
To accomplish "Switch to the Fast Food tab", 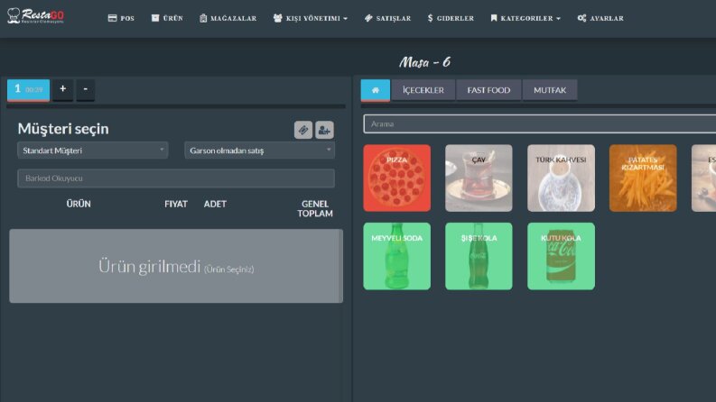I will pos(488,90).
